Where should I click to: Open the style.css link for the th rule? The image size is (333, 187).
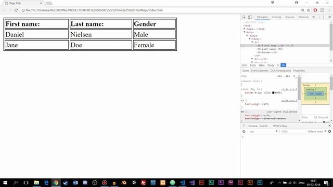pos(289,100)
